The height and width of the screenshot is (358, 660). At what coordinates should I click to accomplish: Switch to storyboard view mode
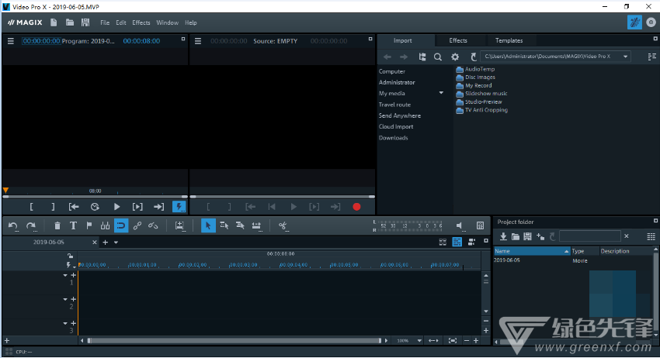click(x=443, y=242)
